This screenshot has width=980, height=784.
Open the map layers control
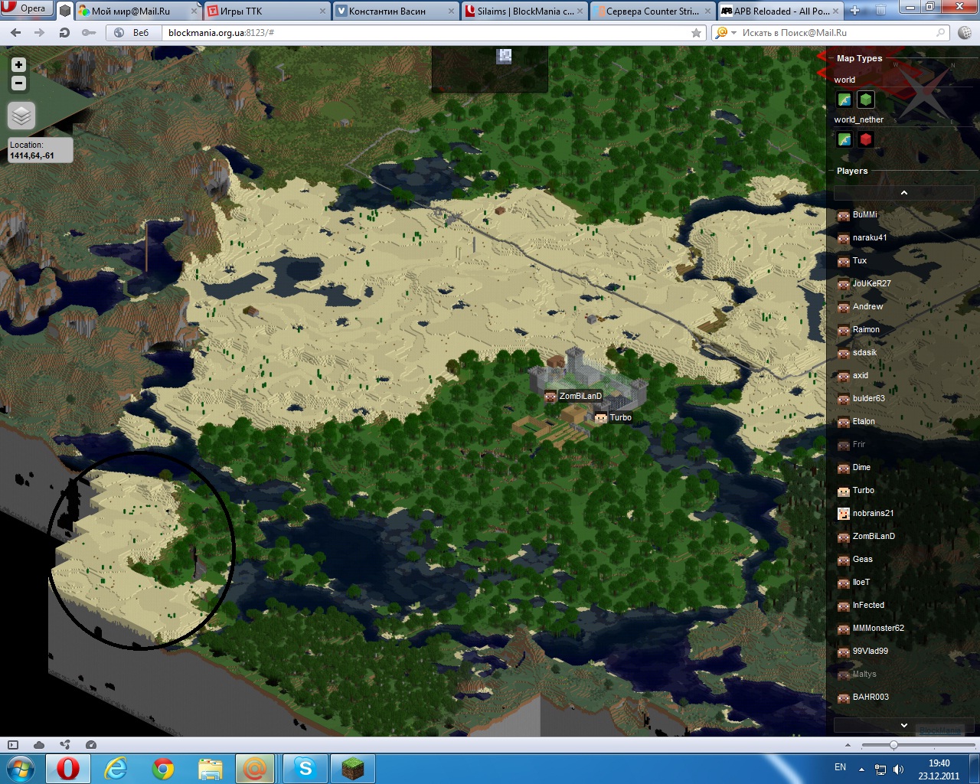tap(21, 116)
